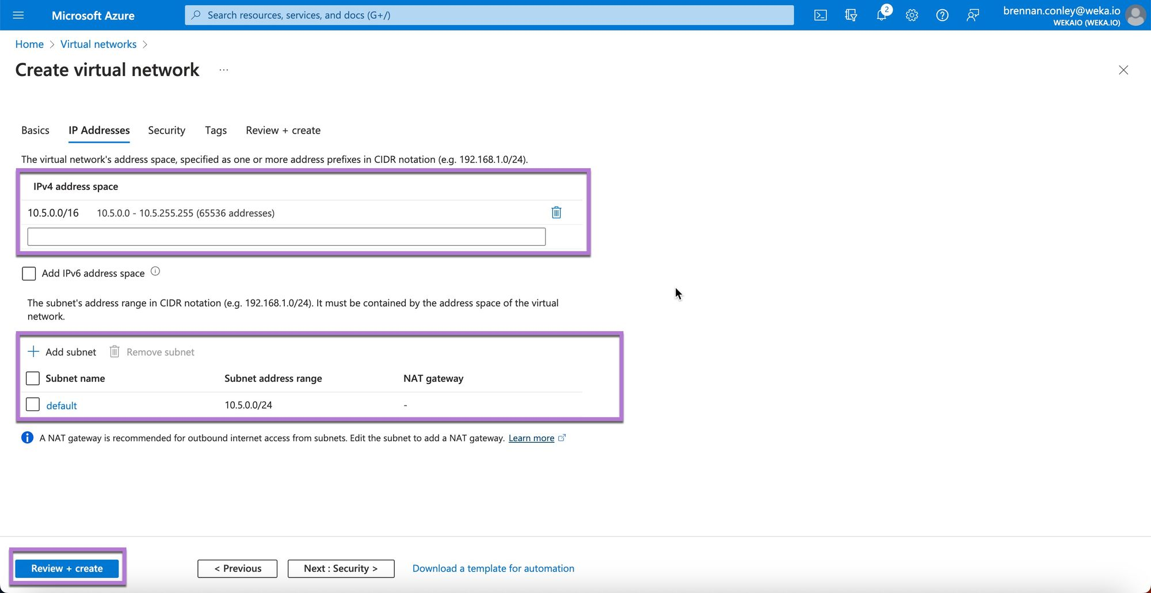The image size is (1151, 593).
Task: Open the notifications bell
Action: pyautogui.click(x=882, y=15)
